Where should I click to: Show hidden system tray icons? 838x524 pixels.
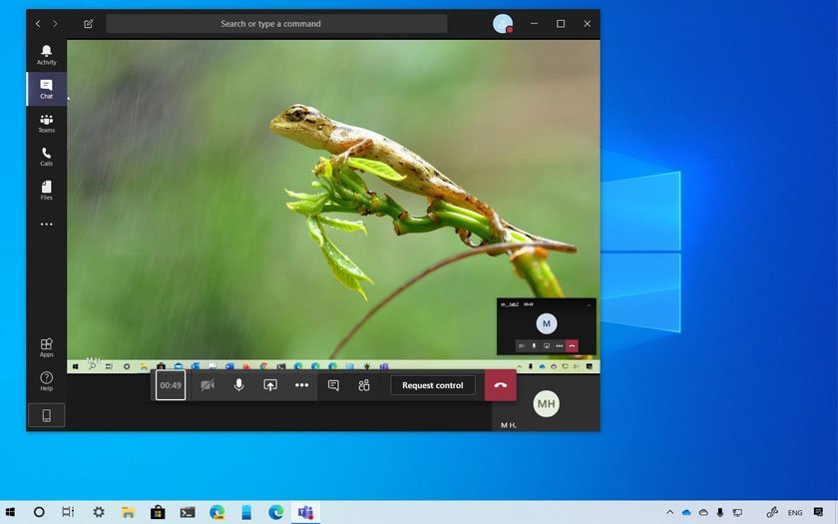(x=669, y=512)
